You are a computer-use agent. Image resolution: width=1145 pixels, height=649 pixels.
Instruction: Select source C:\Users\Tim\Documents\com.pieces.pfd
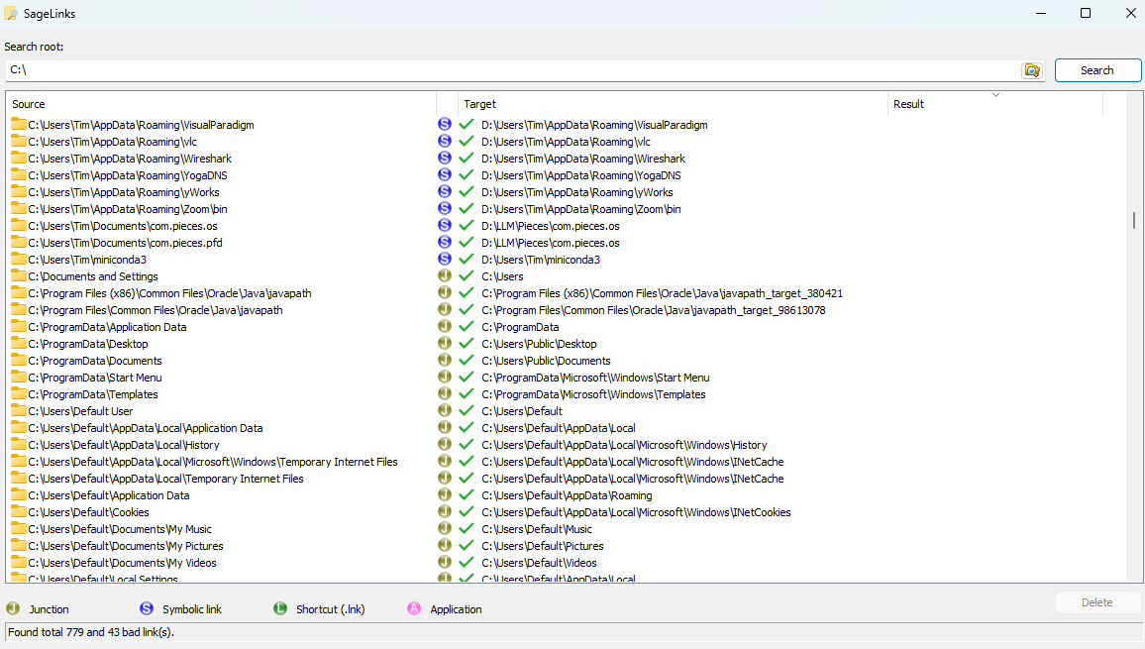126,243
